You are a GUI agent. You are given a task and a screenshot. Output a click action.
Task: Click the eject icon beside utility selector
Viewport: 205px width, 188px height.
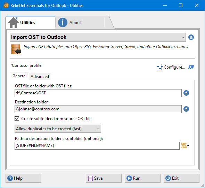tap(191, 37)
